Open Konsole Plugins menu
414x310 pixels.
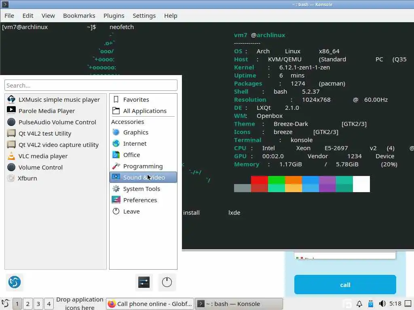[x=114, y=16]
